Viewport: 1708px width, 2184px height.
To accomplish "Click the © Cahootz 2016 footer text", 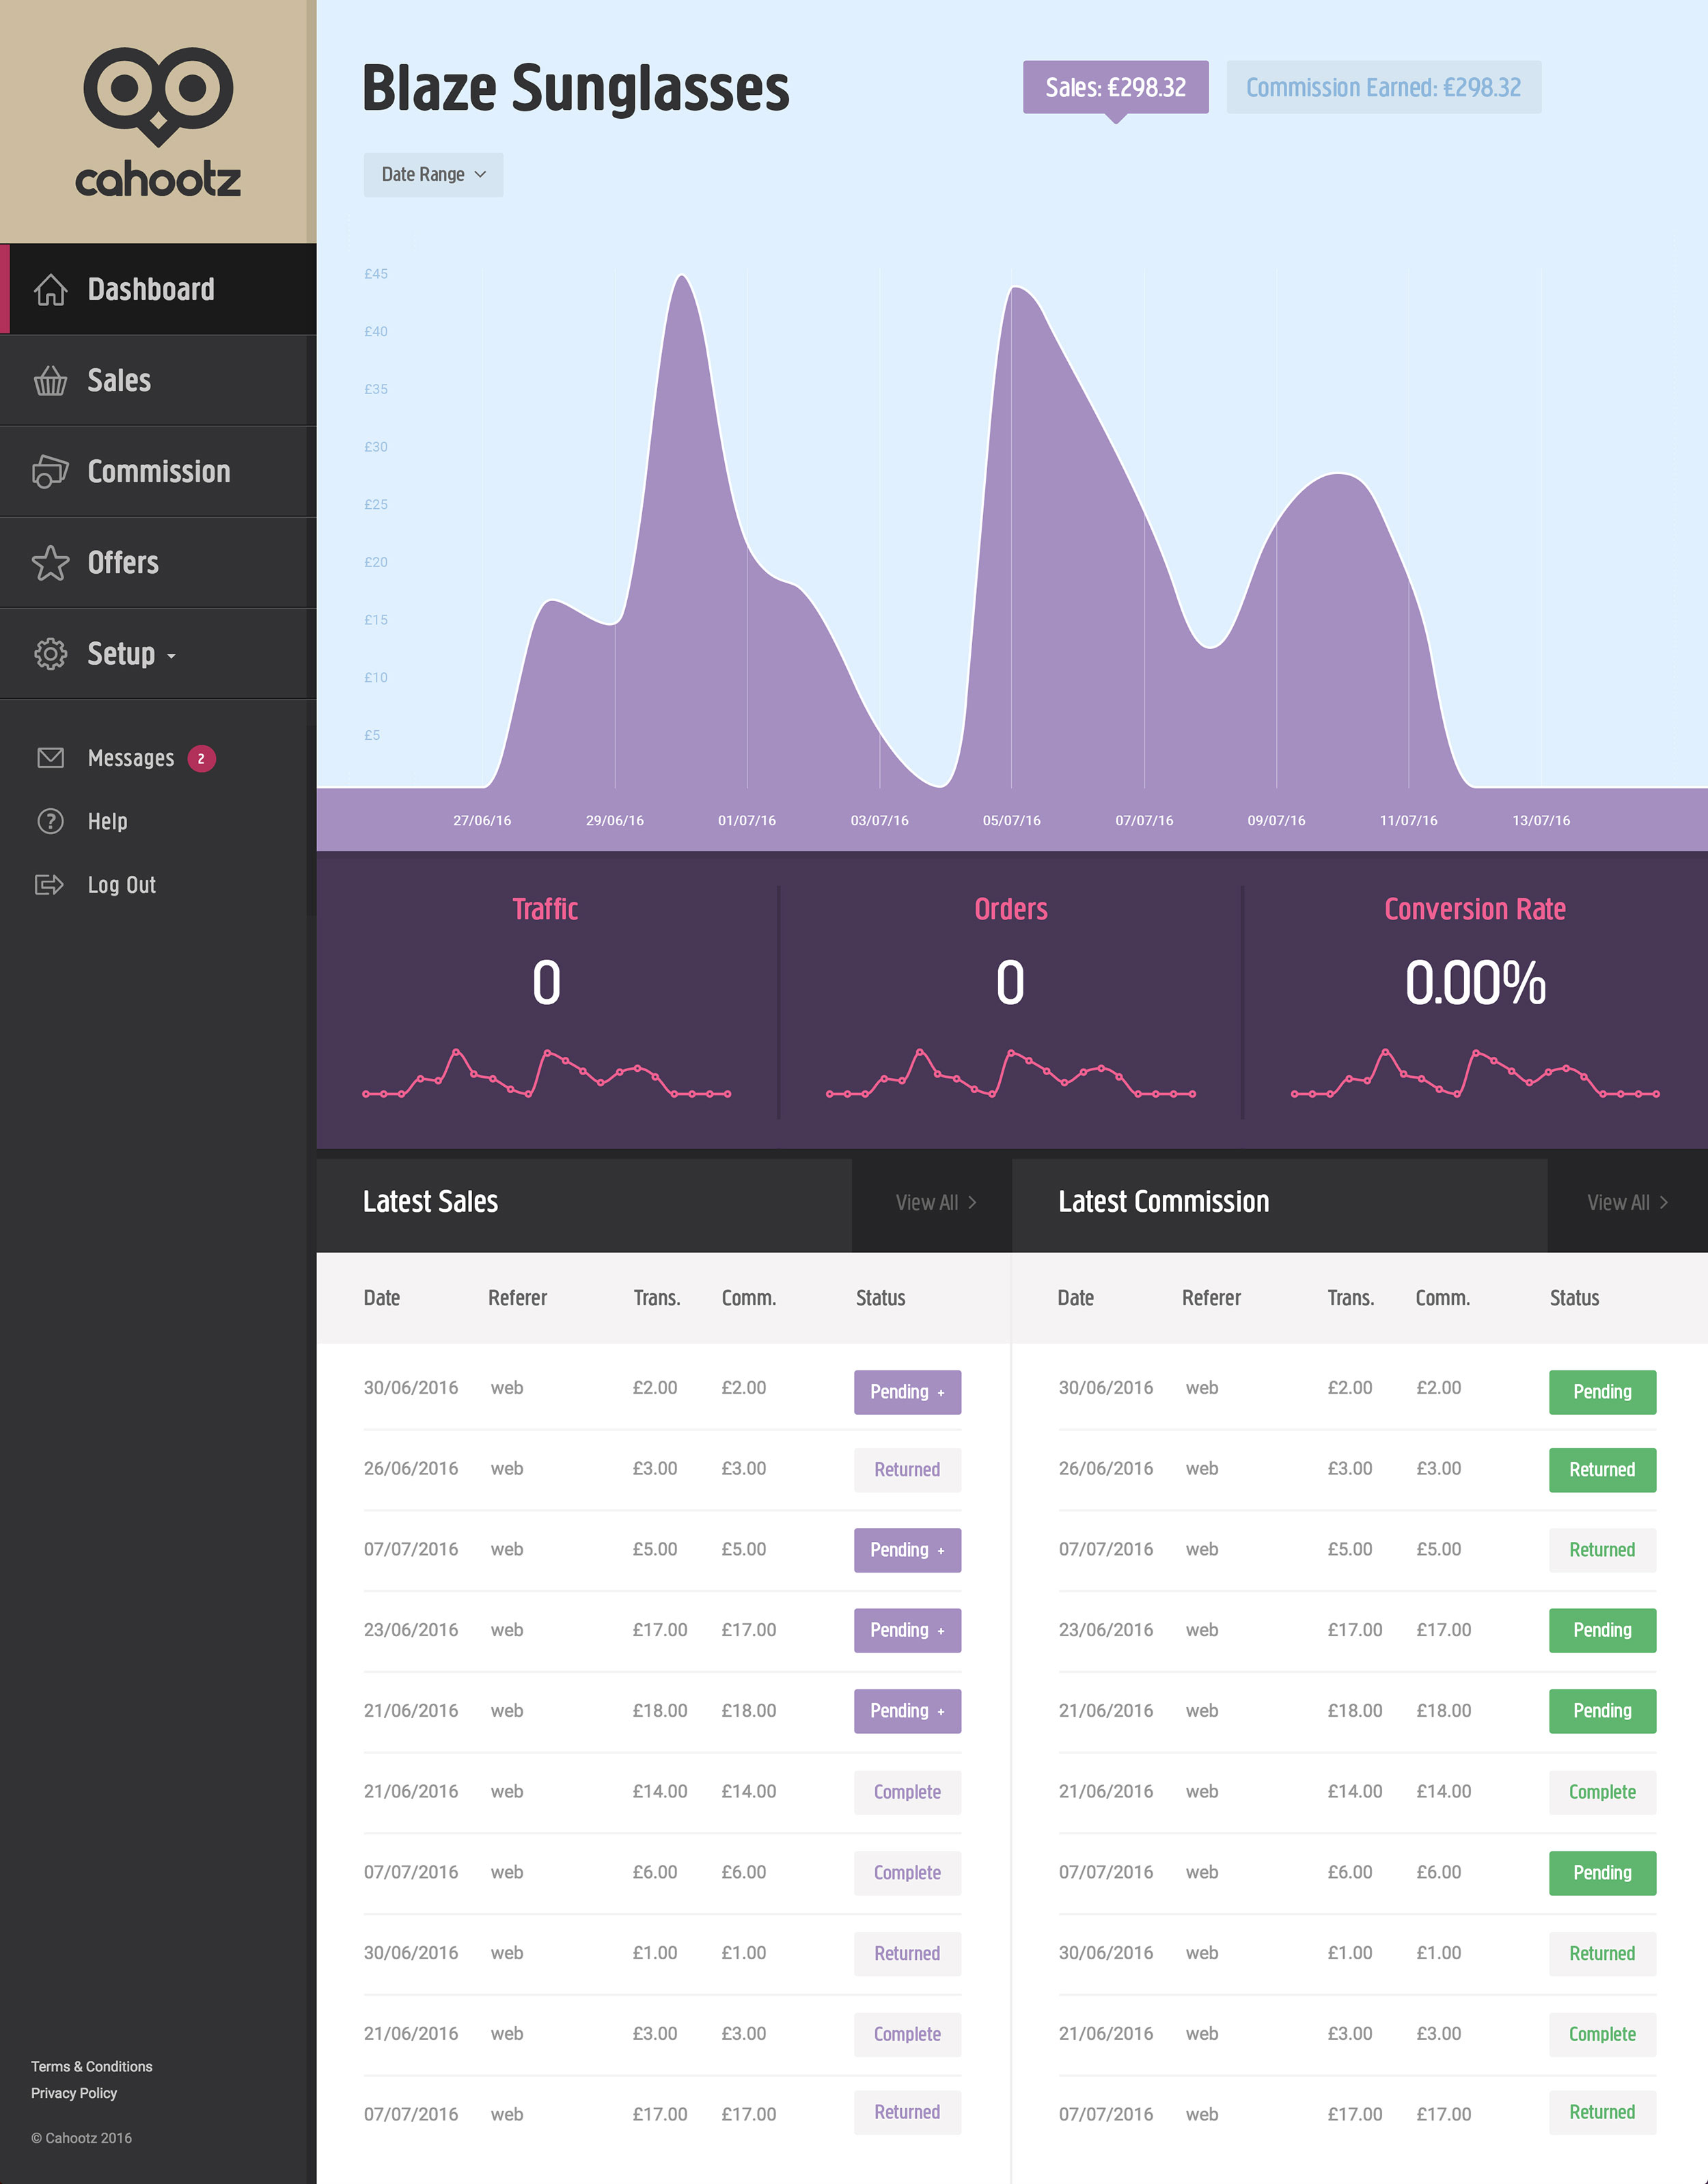I will (81, 2138).
